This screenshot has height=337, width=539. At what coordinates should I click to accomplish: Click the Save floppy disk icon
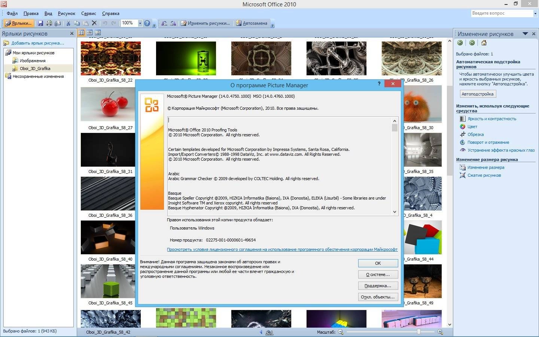click(40, 23)
